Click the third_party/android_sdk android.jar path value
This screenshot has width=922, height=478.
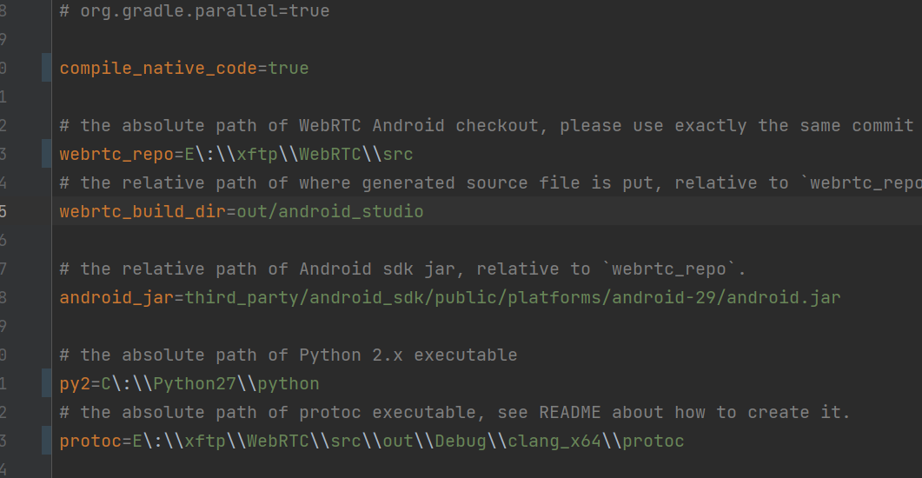[513, 297]
